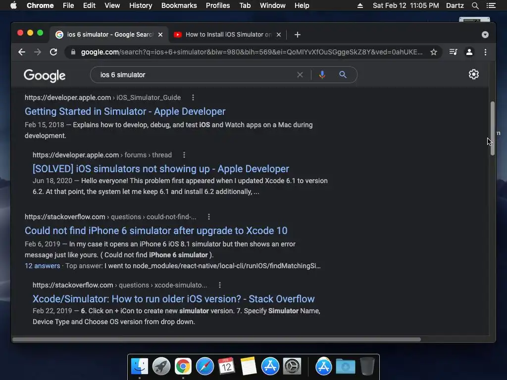
Task: Open SOLVED iOS simulators not showing link
Action: pos(161,169)
